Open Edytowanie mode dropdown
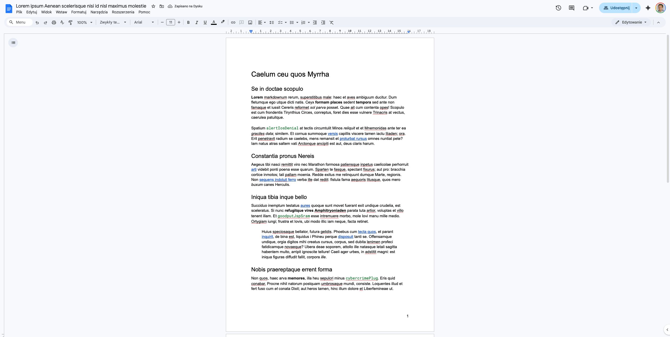 coord(631,22)
